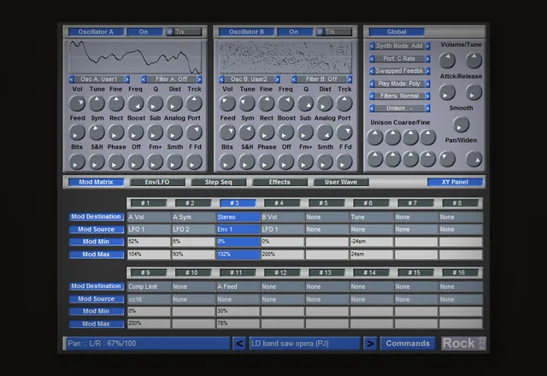
Task: Click left arrow of Filters: Normal
Action: click(x=372, y=96)
